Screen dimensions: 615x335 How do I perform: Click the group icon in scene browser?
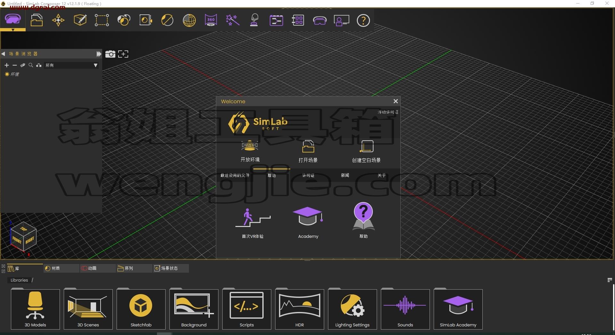pyautogui.click(x=39, y=65)
